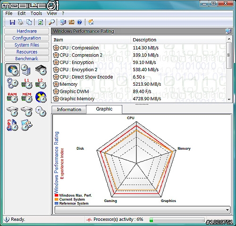
Task: Select the Graphic DWM row
Action: tap(139, 91)
